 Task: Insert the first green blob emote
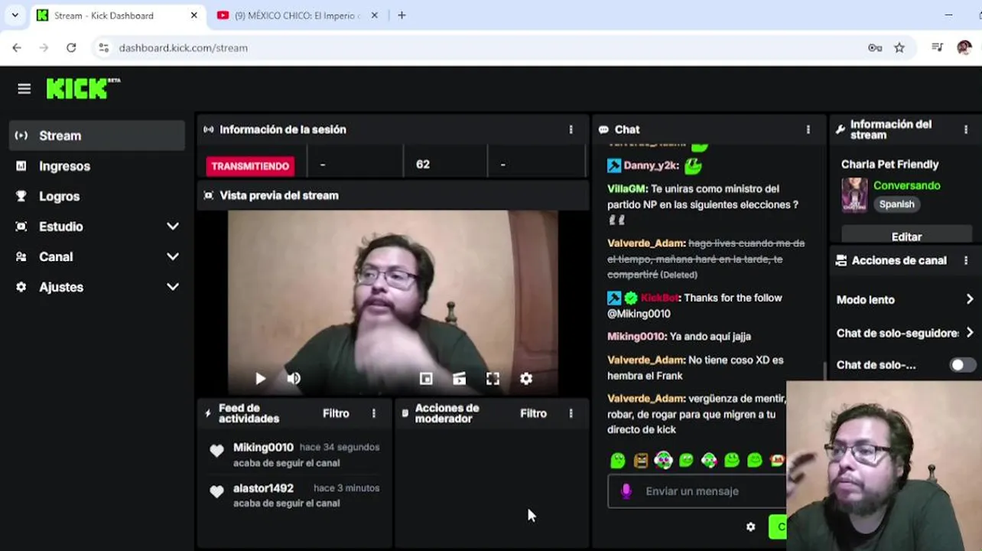tap(618, 460)
